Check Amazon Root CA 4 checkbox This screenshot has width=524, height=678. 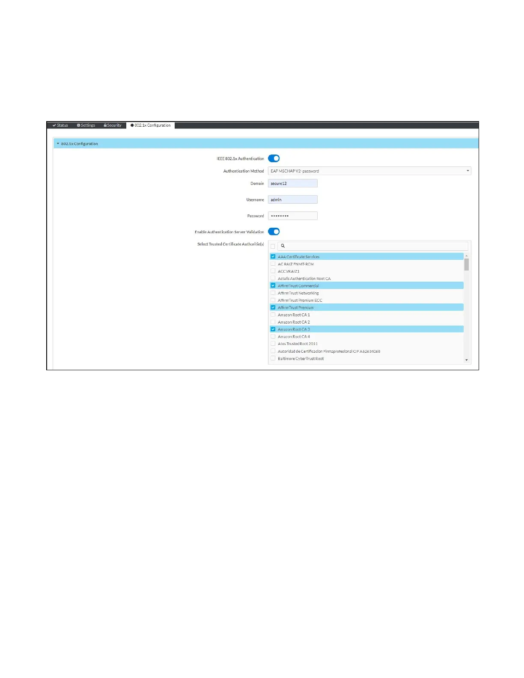[273, 336]
